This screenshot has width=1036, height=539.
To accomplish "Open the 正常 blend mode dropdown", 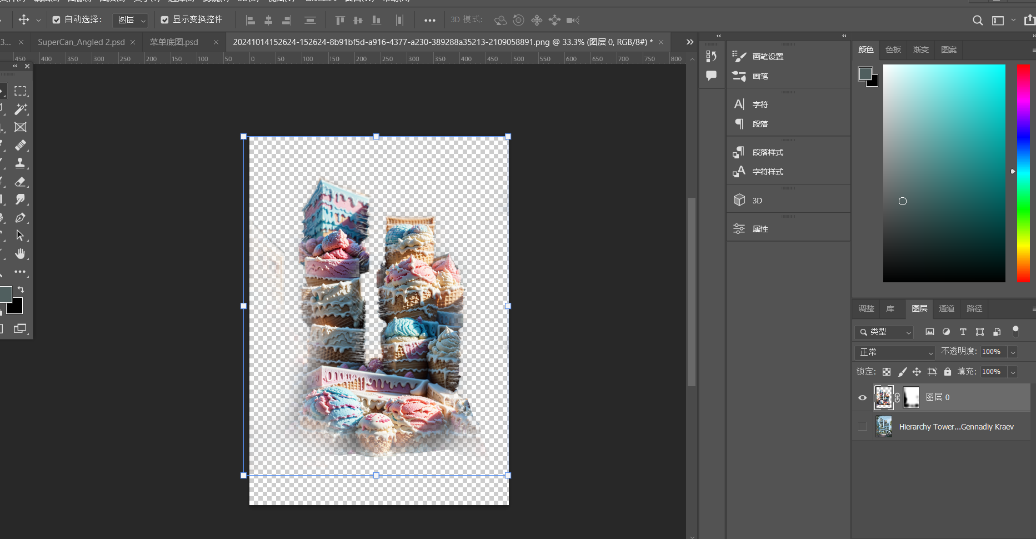I will pos(895,352).
